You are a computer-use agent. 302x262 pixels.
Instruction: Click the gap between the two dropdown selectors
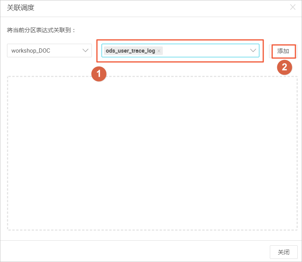click(94, 51)
